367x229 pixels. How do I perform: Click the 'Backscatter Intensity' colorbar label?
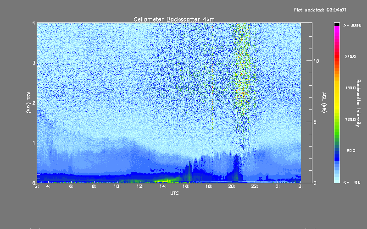pyautogui.click(x=358, y=103)
